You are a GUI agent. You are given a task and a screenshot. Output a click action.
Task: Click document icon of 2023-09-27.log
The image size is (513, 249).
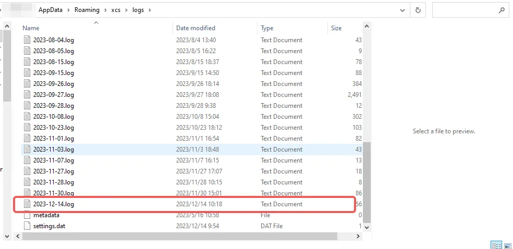27,95
